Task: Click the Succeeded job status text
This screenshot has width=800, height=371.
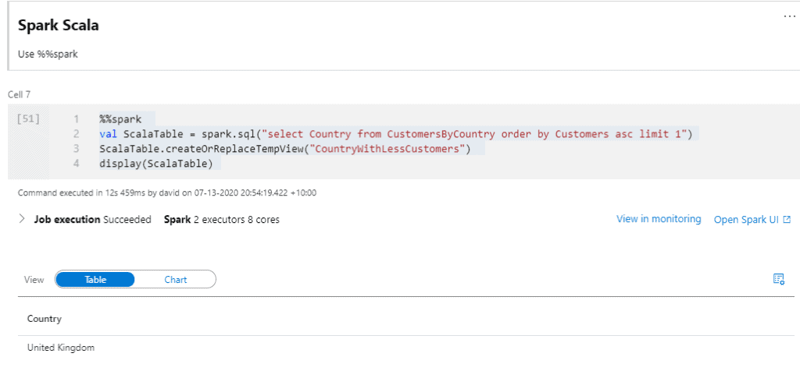Action: [x=127, y=220]
